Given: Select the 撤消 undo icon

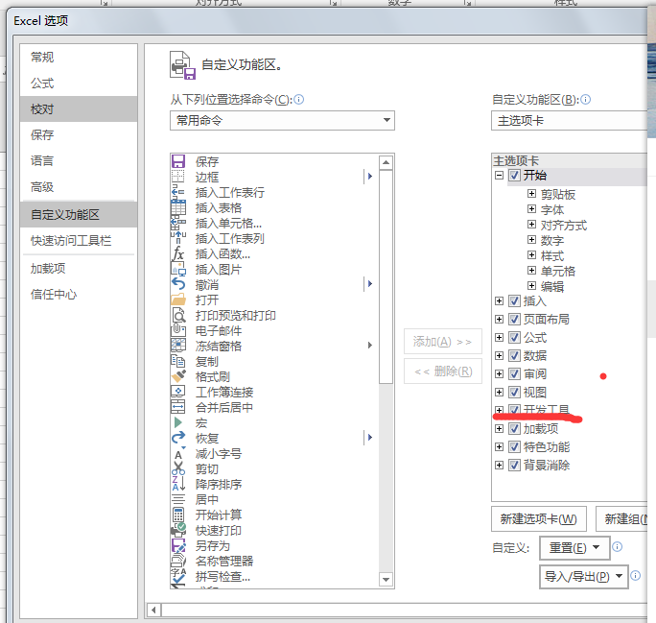Looking at the screenshot, I should (178, 285).
